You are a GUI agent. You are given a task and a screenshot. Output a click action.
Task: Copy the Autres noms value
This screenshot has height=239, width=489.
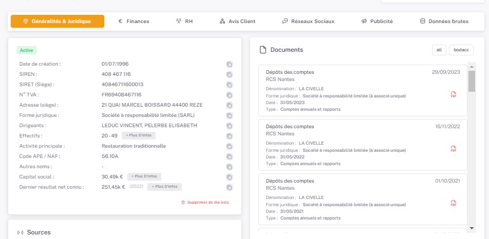[x=230, y=167]
